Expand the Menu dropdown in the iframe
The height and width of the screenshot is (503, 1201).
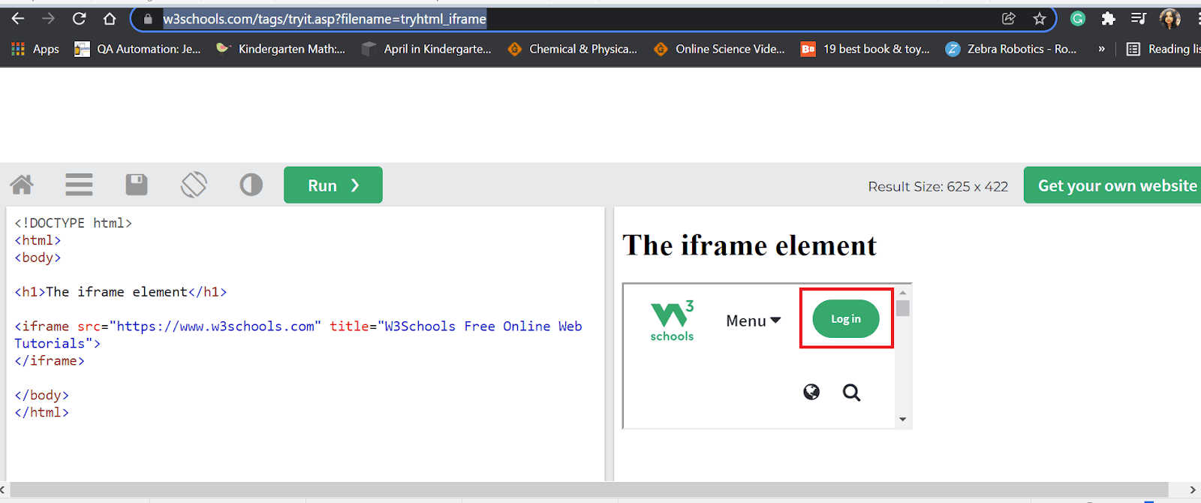[x=753, y=321]
